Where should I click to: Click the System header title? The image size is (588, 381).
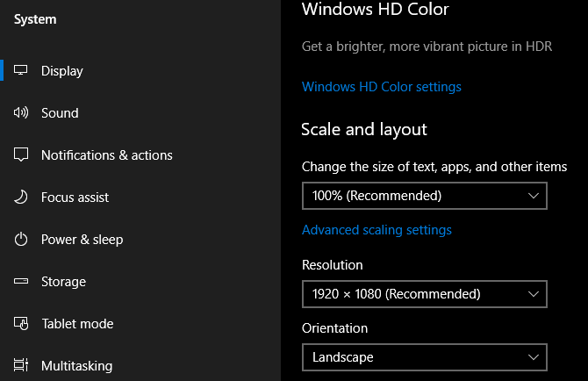click(x=35, y=20)
